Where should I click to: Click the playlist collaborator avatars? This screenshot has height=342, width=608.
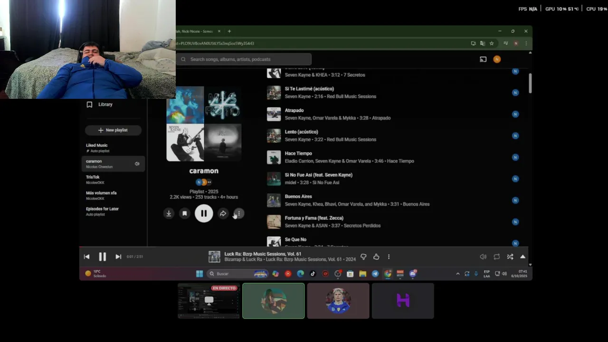204,182
